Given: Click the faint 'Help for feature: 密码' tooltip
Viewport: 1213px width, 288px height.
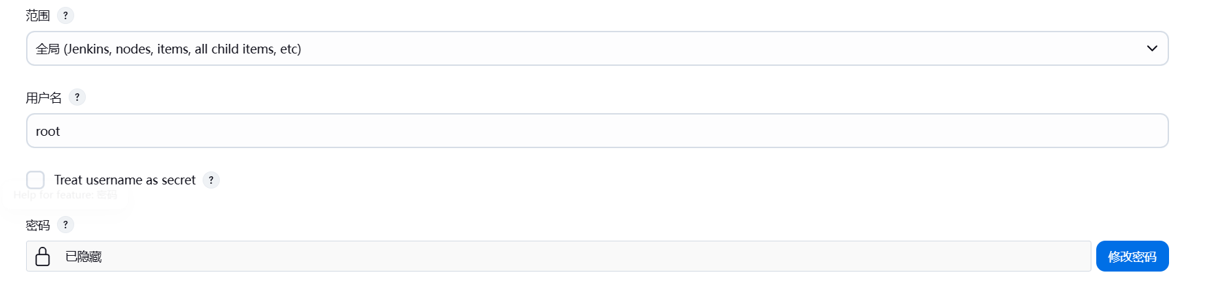Looking at the screenshot, I should coord(65,195).
